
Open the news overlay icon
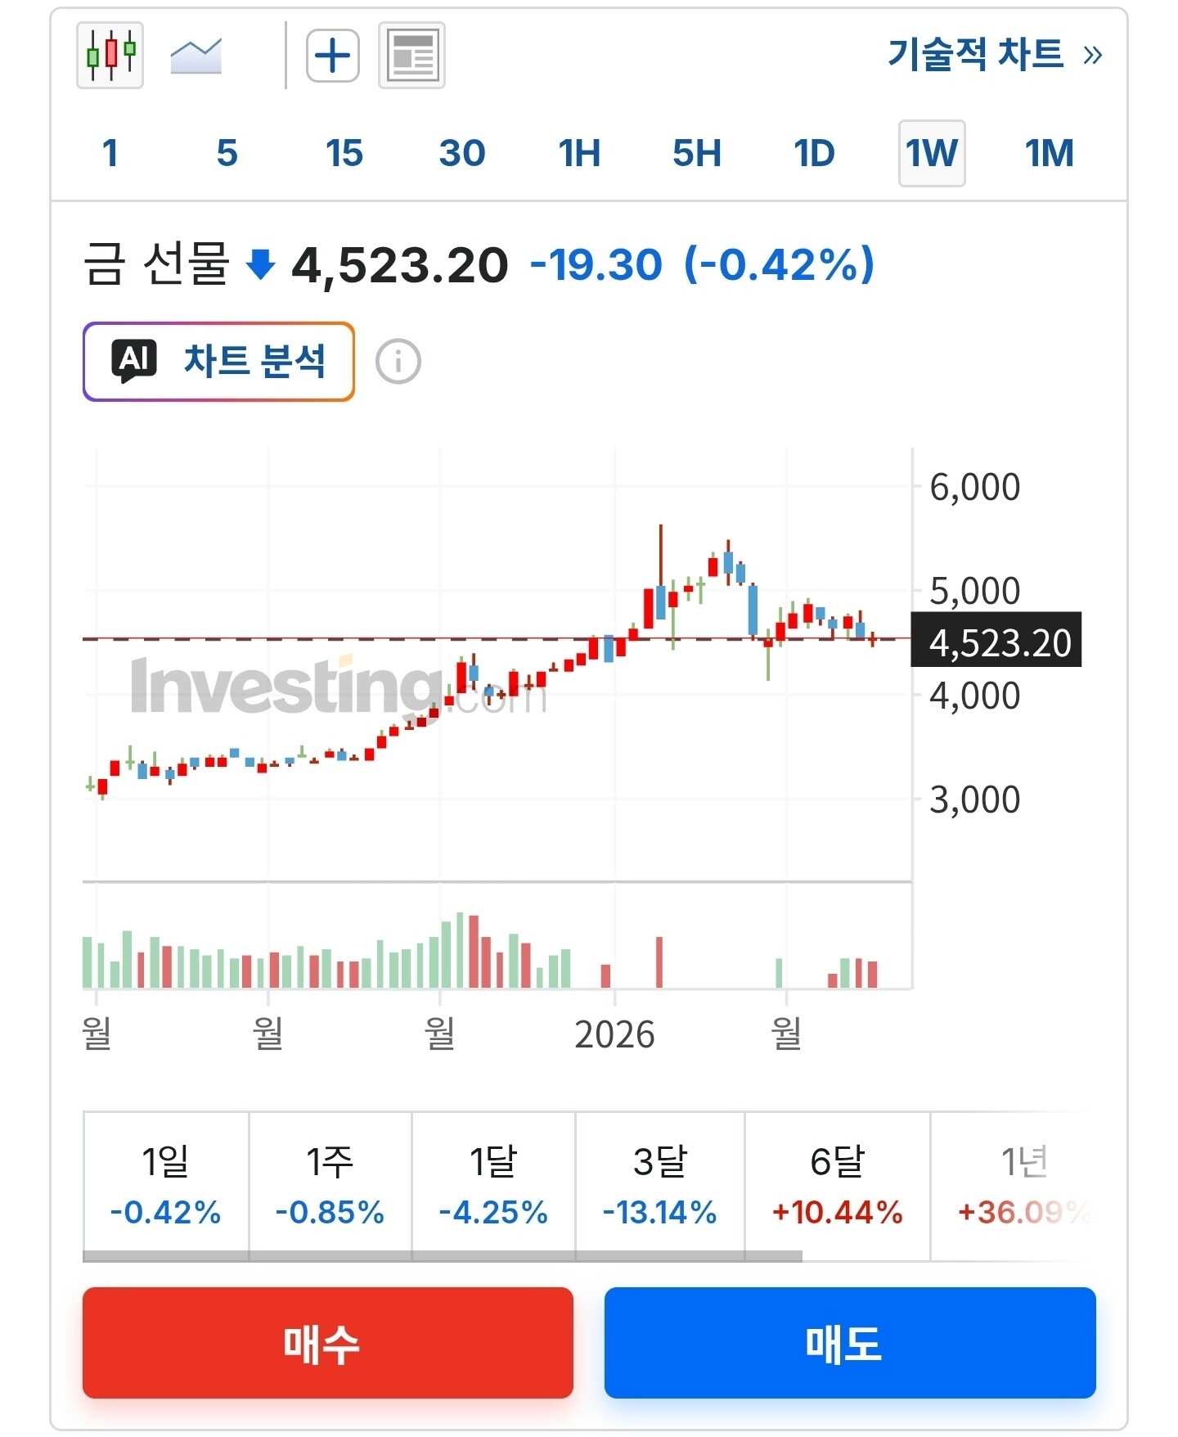pyautogui.click(x=411, y=55)
